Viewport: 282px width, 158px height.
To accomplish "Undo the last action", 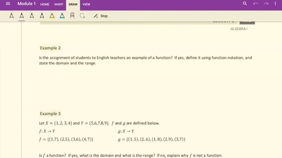I will coord(256,4).
